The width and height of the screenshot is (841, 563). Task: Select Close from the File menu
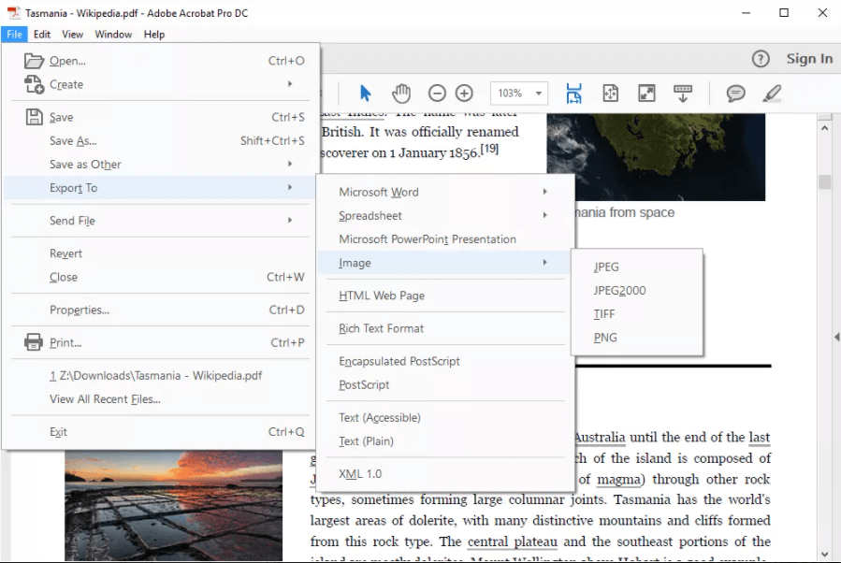pyautogui.click(x=159, y=277)
